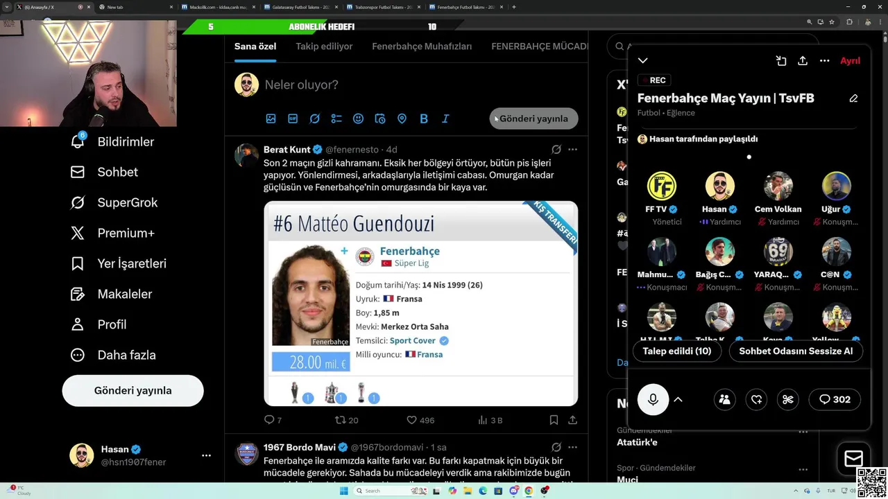
Task: Switch to Fenerbahçe Muhafızları tab
Action: 422,46
